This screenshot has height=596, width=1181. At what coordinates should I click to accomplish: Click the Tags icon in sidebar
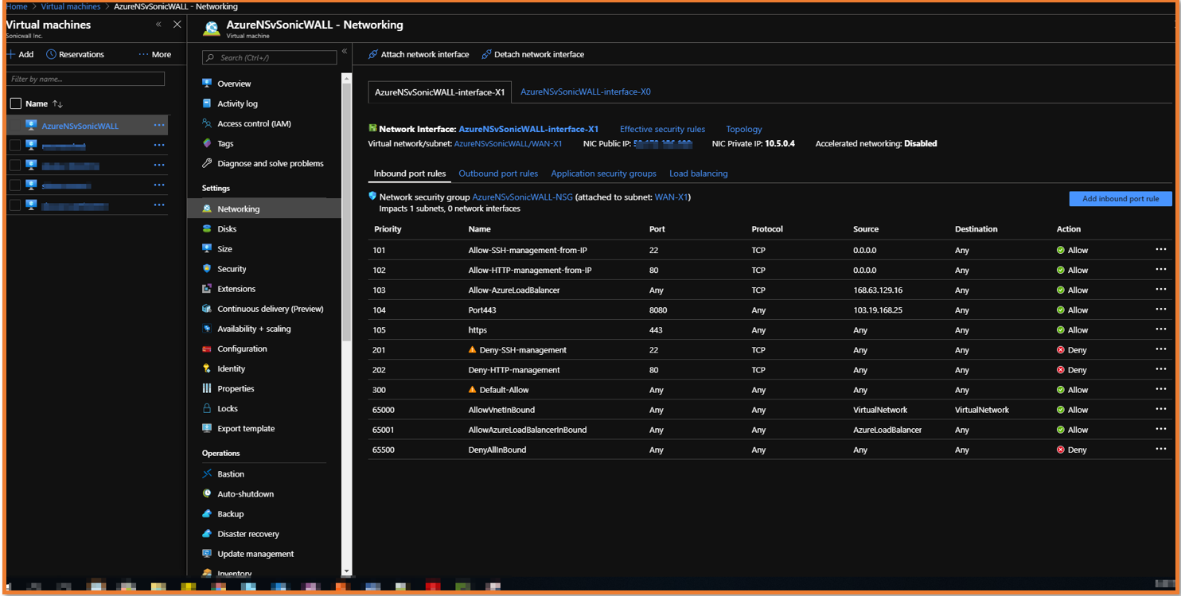pos(207,143)
